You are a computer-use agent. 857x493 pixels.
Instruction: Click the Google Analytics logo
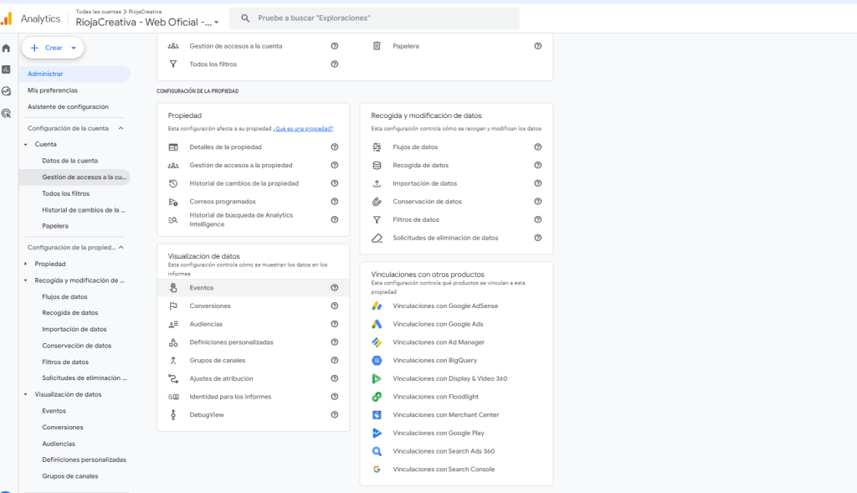click(7, 19)
